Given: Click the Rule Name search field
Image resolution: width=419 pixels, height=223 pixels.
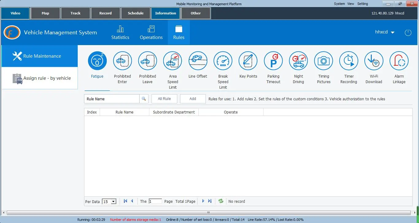Looking at the screenshot, I should click(x=112, y=99).
